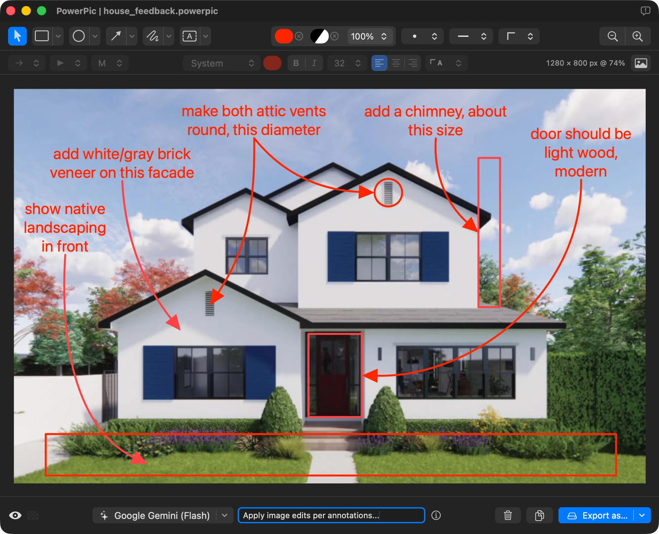Open the AI model chooser chevron
659x534 pixels.
225,515
